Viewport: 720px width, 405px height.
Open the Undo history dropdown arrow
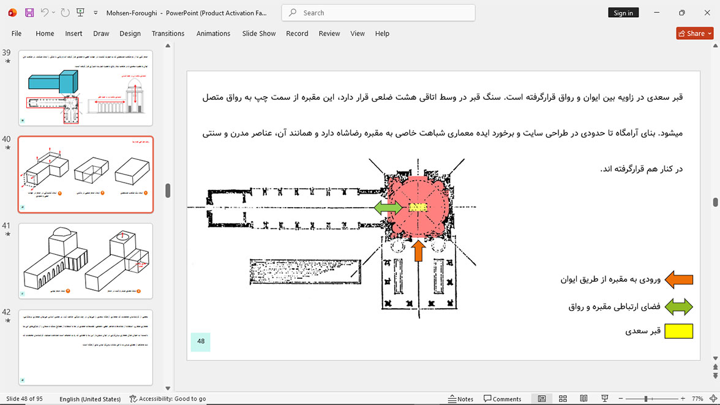pyautogui.click(x=53, y=13)
